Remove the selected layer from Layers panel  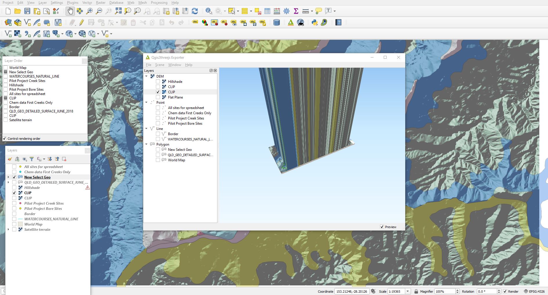pyautogui.click(x=64, y=159)
